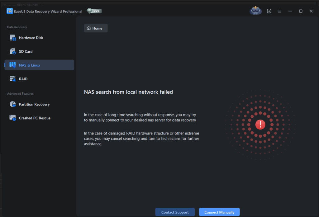Click the 'NAS search from local network failed' heading
This screenshot has width=319, height=217.
tap(128, 92)
